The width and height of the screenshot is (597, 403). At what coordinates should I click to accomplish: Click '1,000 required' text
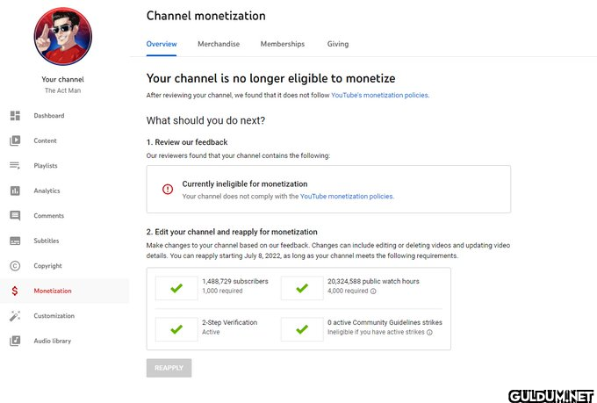coord(222,291)
